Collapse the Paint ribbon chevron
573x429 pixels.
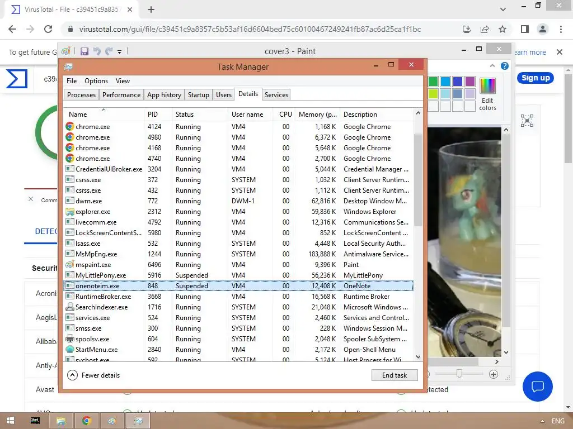click(x=492, y=66)
